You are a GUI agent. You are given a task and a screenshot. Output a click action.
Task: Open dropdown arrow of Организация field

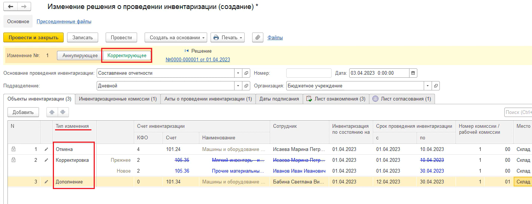coord(427,86)
